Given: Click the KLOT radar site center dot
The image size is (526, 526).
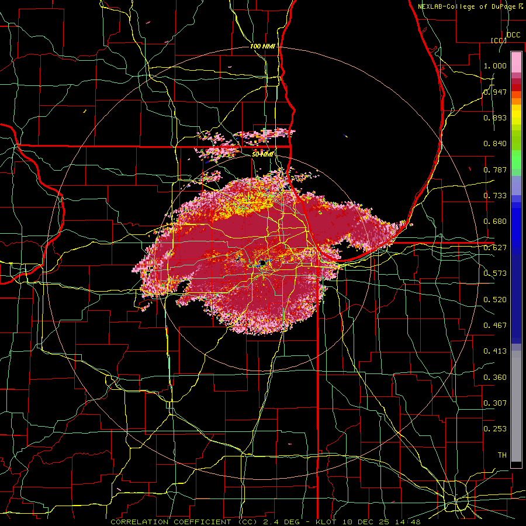Looking at the screenshot, I should click(x=263, y=262).
